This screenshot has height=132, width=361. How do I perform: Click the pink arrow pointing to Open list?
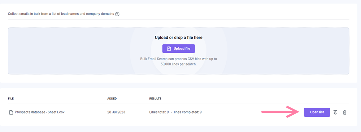coord(280,112)
